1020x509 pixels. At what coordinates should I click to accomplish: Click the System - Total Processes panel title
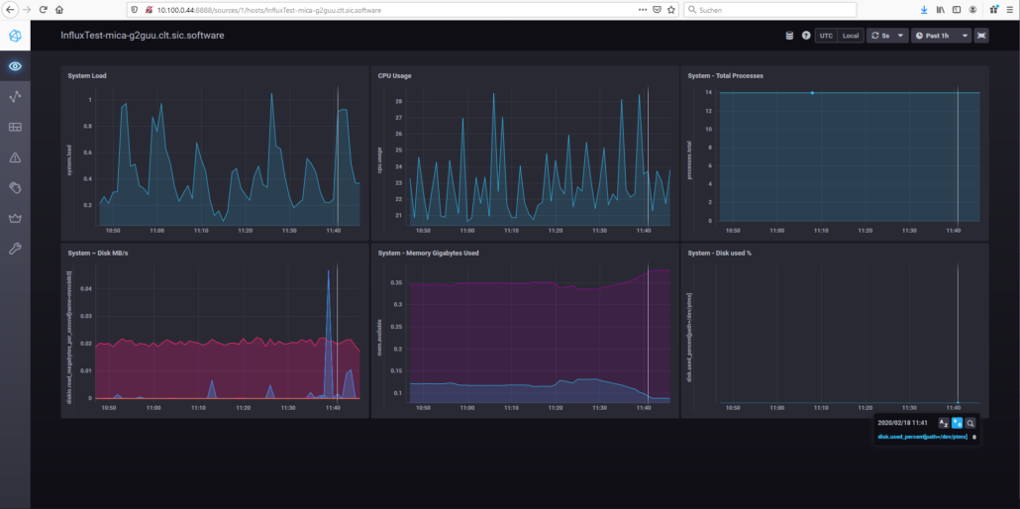click(x=725, y=75)
